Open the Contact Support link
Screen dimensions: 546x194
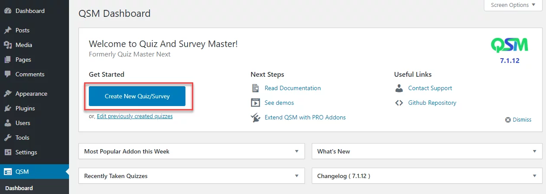point(430,88)
